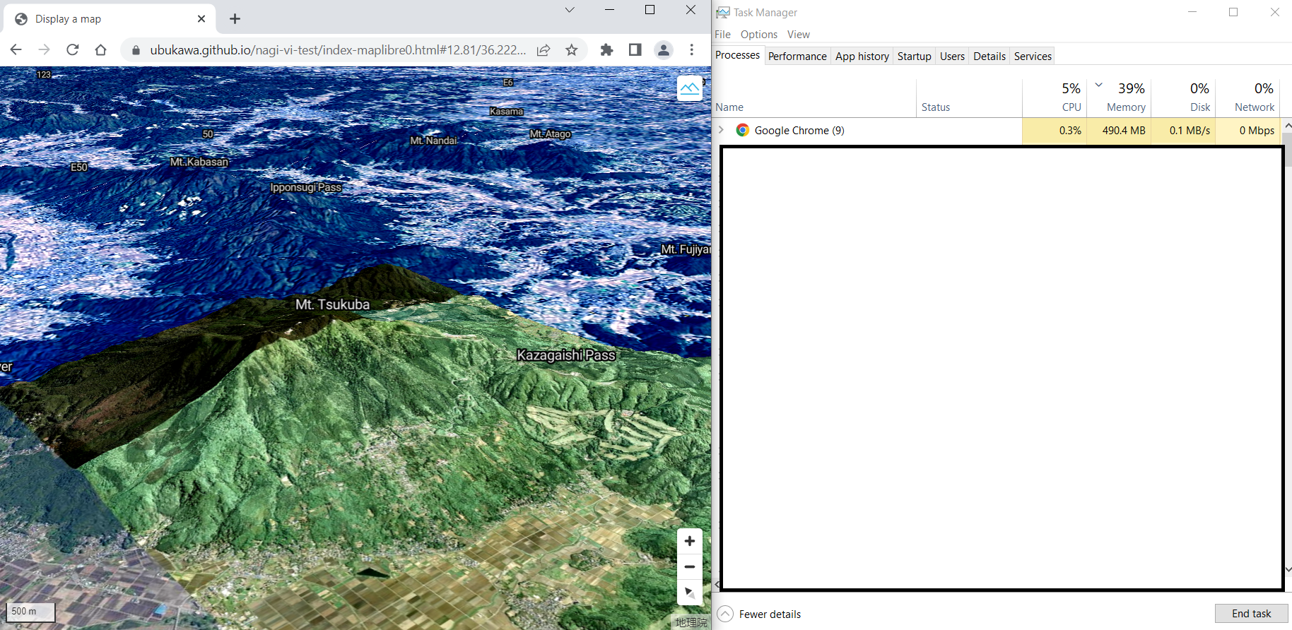Open Chrome profile avatar
Viewport: 1292px width, 630px height.
click(x=663, y=49)
